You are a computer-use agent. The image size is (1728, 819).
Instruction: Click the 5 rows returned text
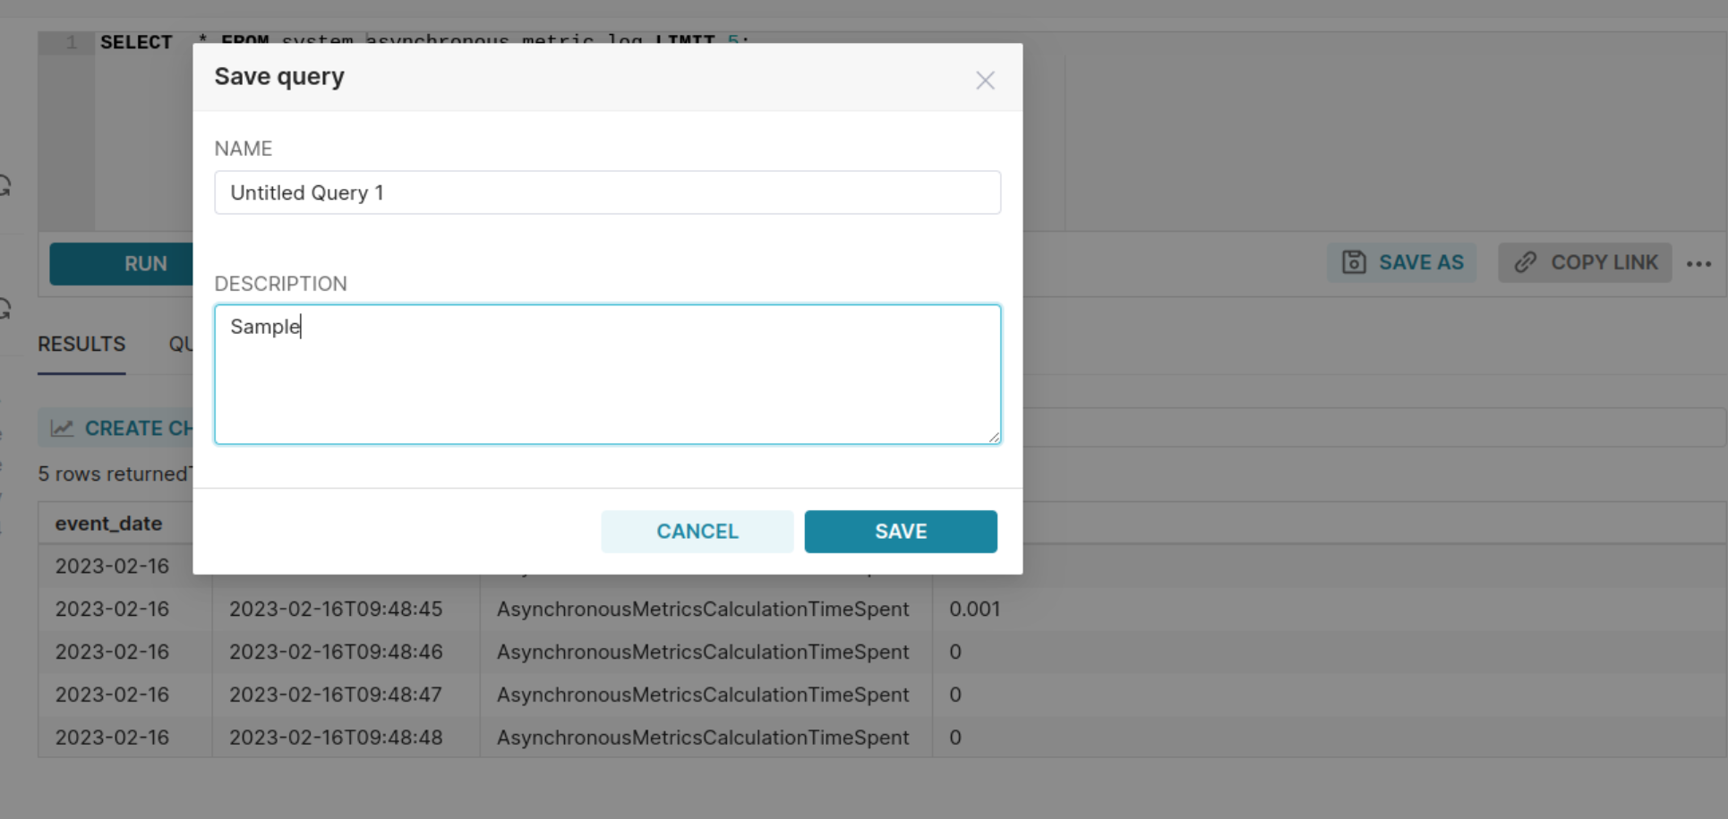[x=112, y=473]
